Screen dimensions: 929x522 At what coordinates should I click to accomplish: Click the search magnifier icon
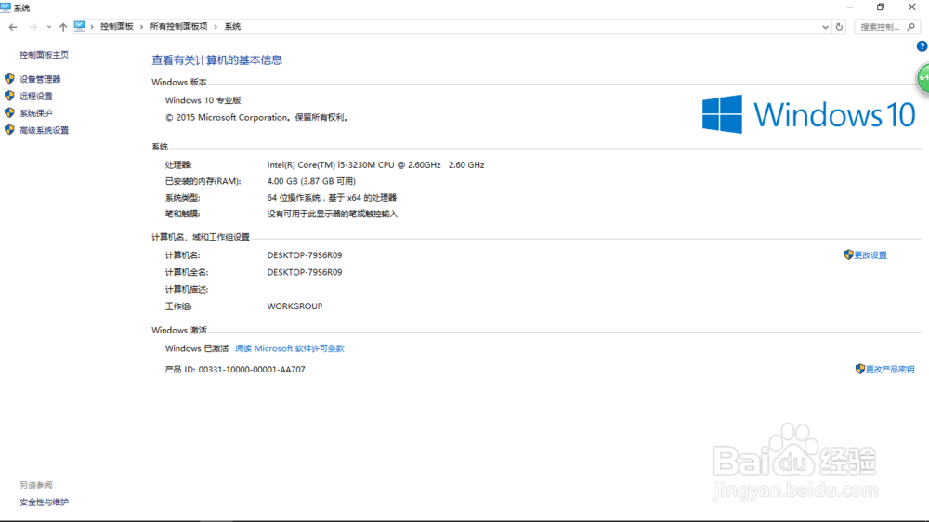tap(910, 27)
